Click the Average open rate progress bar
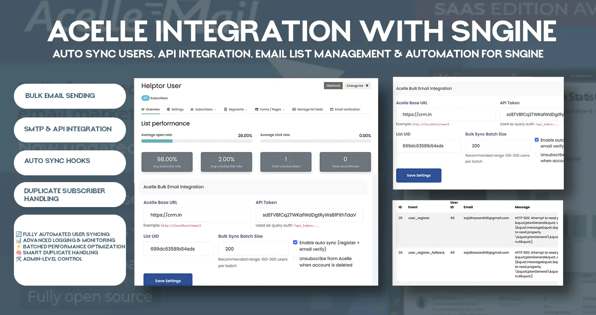The height and width of the screenshot is (315, 596). click(197, 141)
